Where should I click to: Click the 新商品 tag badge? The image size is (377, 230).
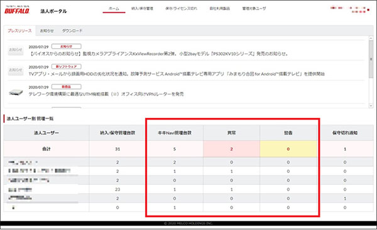tap(67, 86)
